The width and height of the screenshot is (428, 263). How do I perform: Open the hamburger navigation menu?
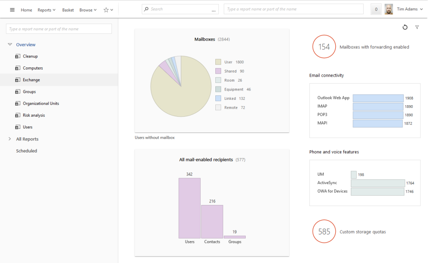point(12,9)
